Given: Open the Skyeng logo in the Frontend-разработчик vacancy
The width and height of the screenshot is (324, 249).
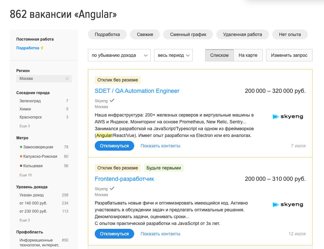Looking at the screenshot, I should point(288,205).
